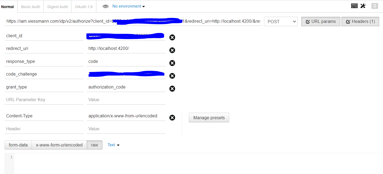Remove the code_challenge parameter row
The width and height of the screenshot is (383, 174).
[172, 76]
